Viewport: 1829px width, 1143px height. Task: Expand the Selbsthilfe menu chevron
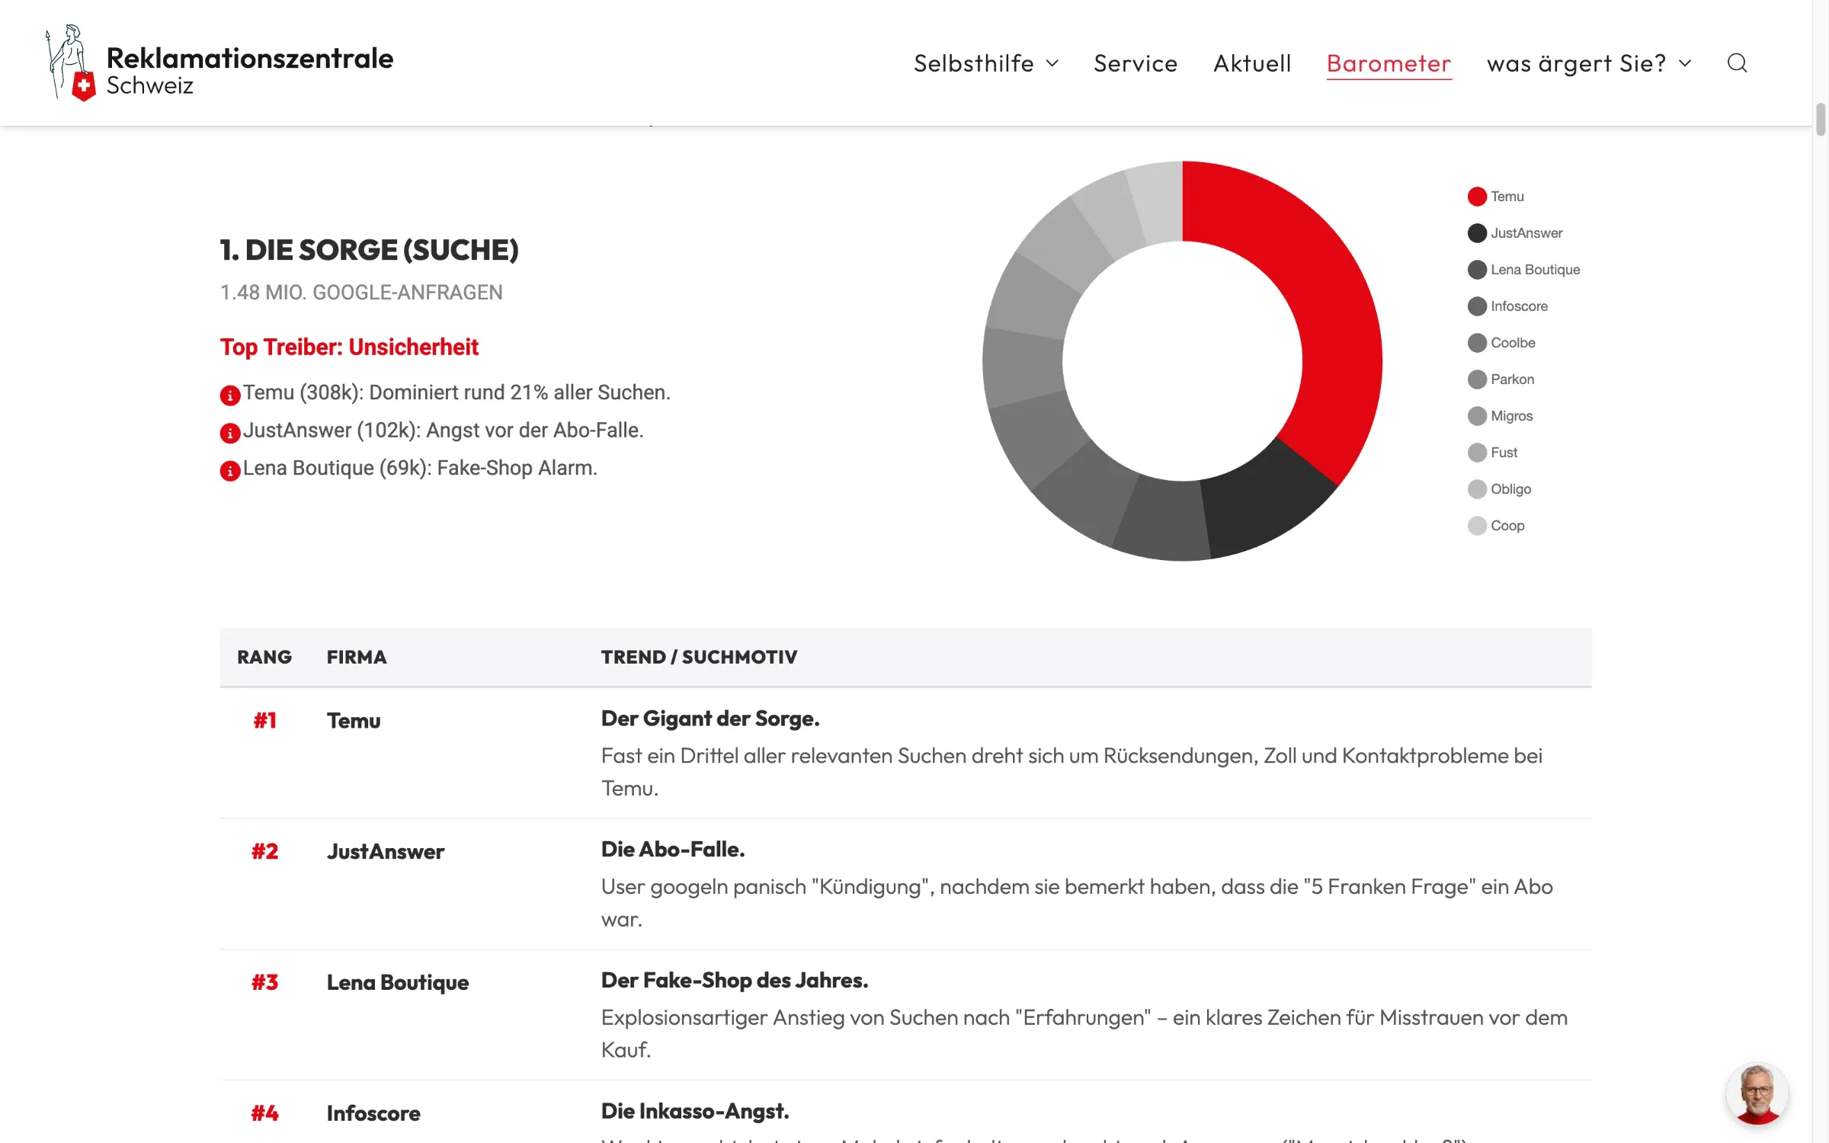tap(1052, 63)
